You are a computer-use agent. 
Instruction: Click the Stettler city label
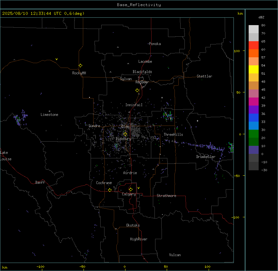tap(204, 76)
